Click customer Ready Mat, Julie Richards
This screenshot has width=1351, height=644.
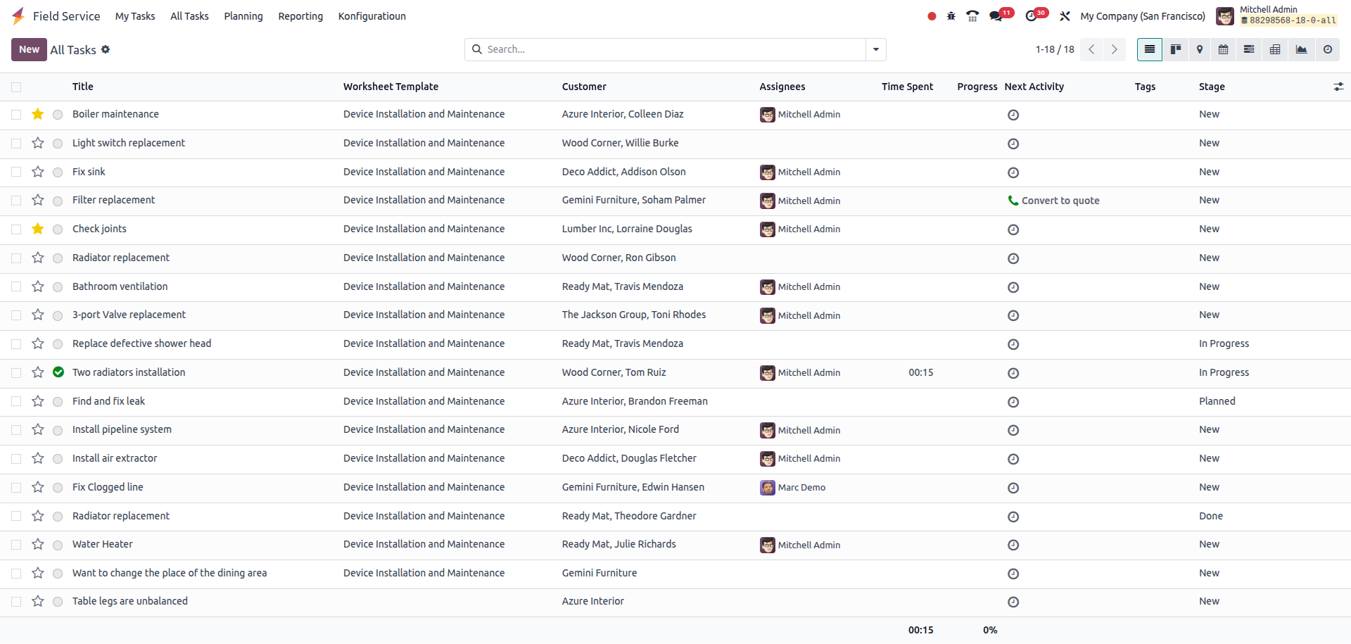pos(619,544)
